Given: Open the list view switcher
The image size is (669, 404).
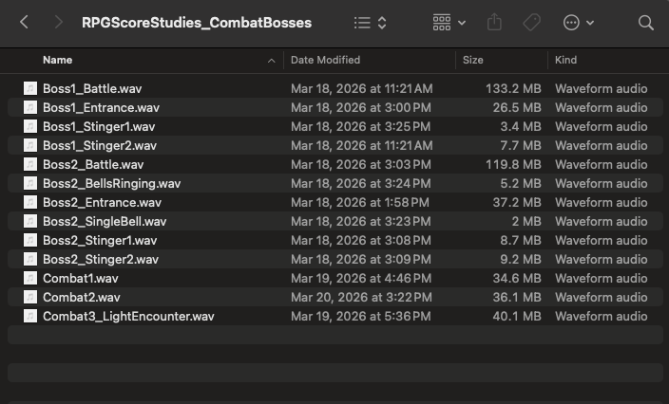Looking at the screenshot, I should coord(370,22).
